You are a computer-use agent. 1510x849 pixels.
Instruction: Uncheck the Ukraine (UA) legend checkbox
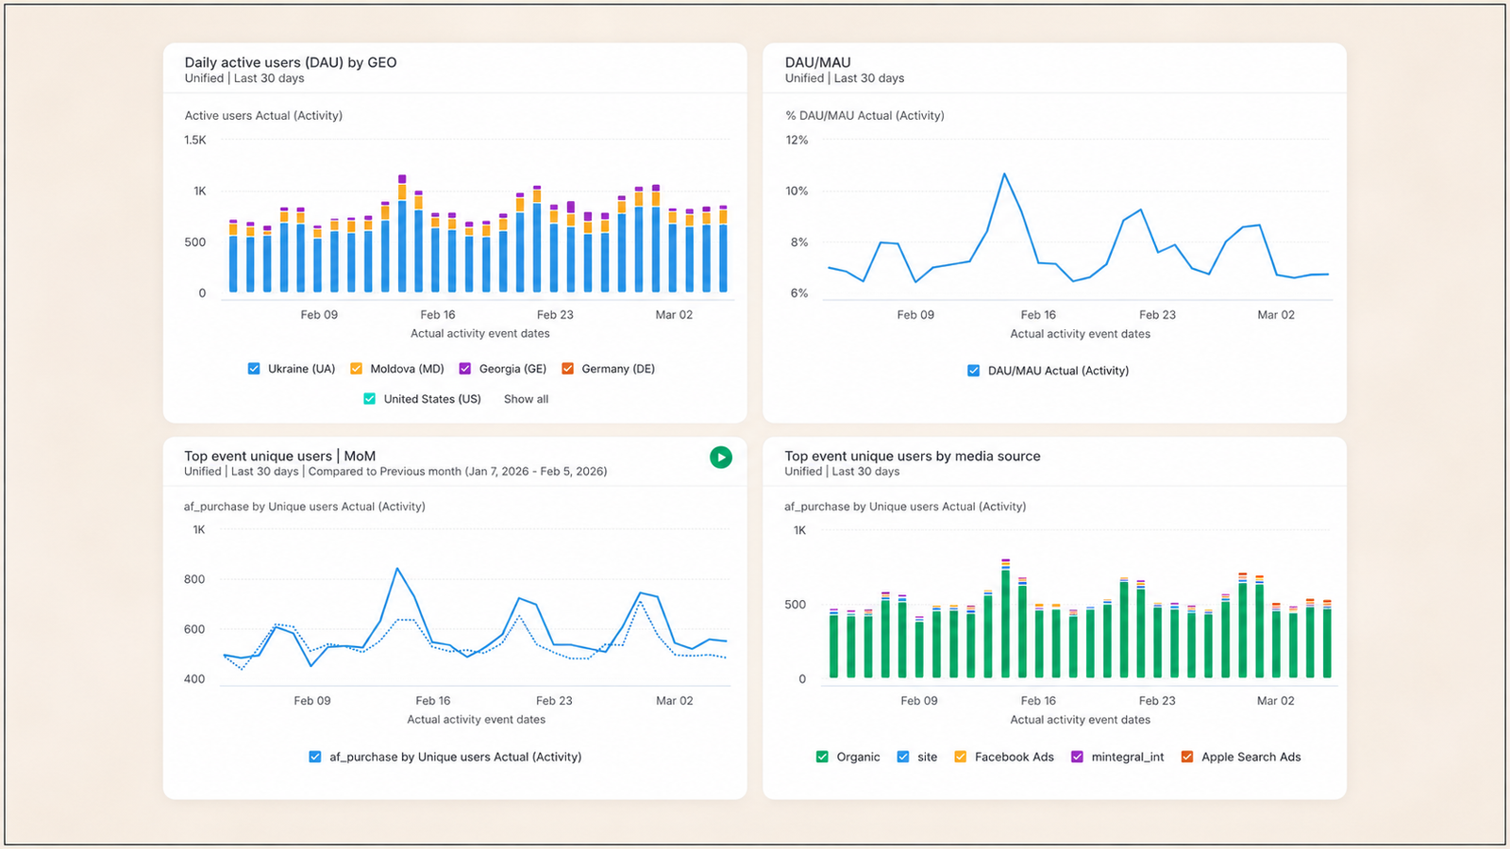[x=254, y=369]
